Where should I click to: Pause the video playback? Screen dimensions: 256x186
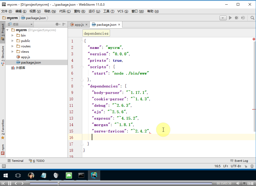click(x=10, y=183)
